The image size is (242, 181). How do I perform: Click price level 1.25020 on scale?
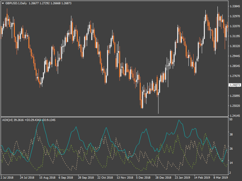click(x=235, y=106)
